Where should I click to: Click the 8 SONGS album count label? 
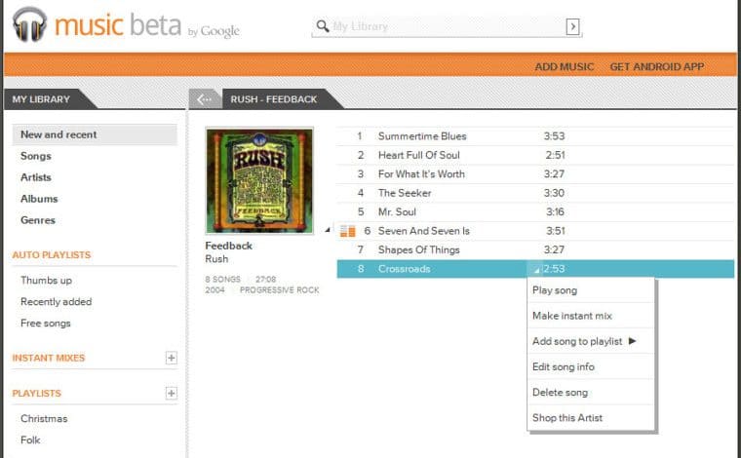pos(222,280)
